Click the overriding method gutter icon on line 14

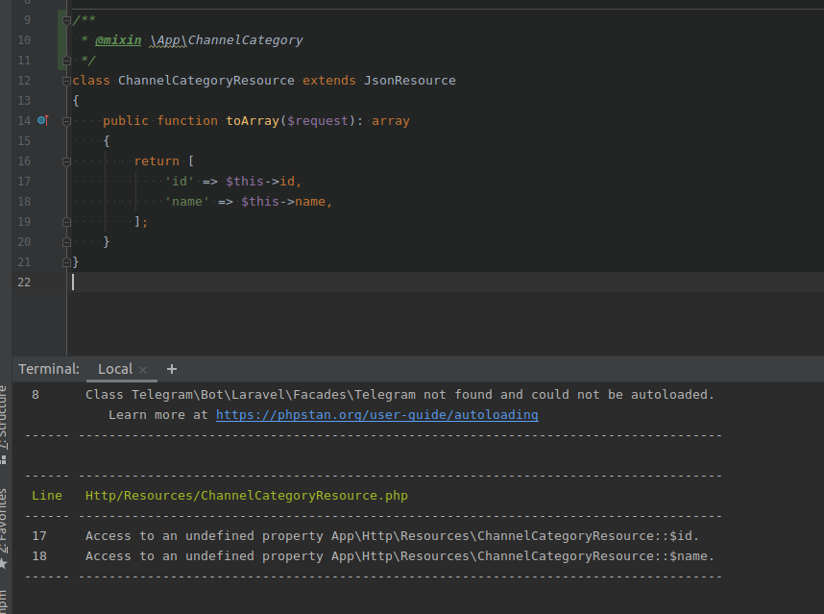tap(43, 120)
